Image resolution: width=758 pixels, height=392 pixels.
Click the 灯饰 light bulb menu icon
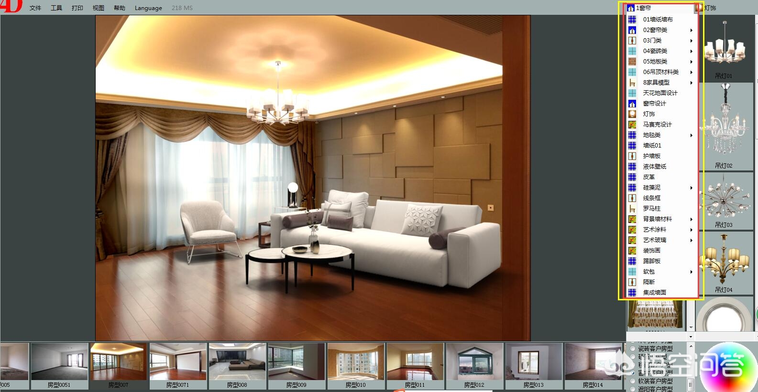pos(632,114)
